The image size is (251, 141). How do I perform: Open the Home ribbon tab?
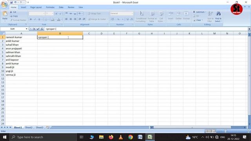click(x=13, y=7)
